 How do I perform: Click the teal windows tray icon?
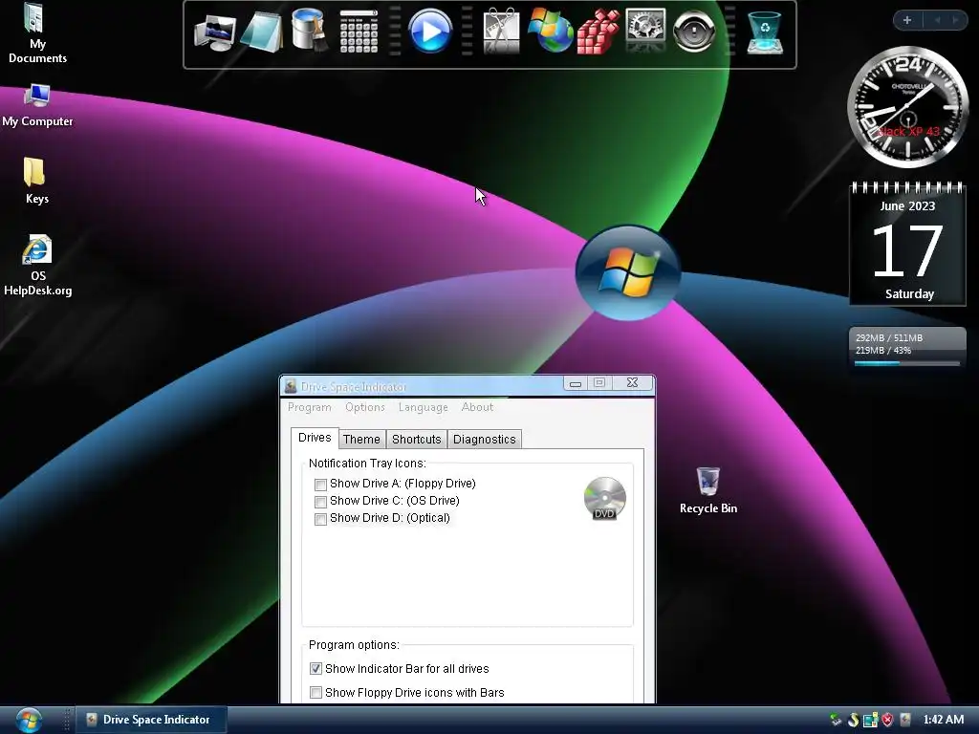870,720
